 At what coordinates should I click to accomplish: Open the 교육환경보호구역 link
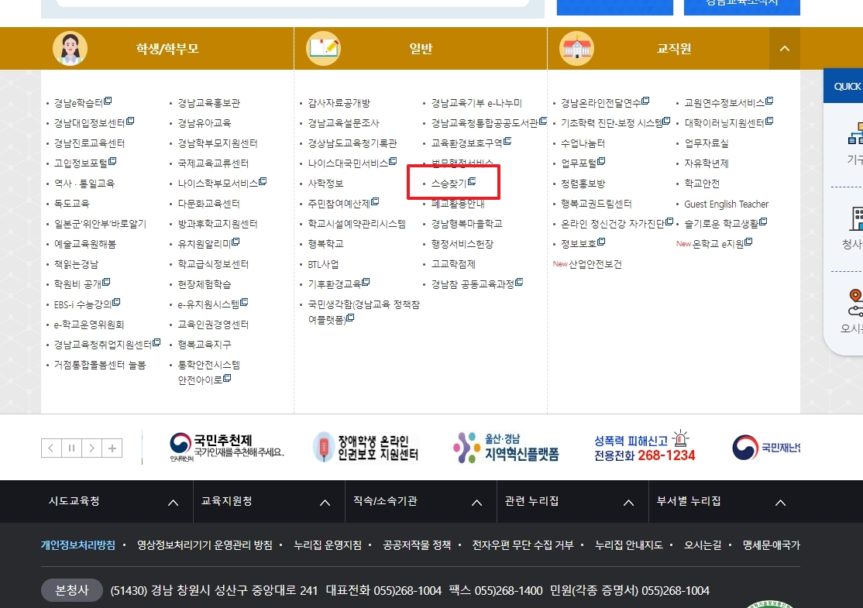471,143
